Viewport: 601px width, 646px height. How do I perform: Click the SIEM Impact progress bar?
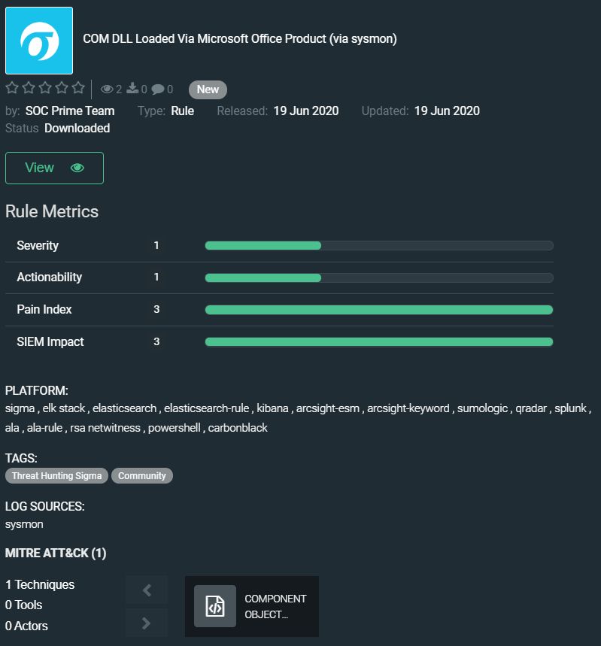coord(379,342)
